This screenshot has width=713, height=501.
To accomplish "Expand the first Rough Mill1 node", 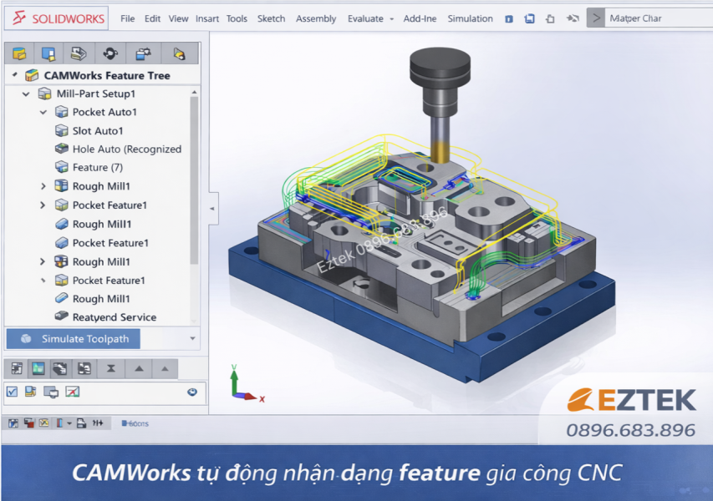I will (43, 186).
